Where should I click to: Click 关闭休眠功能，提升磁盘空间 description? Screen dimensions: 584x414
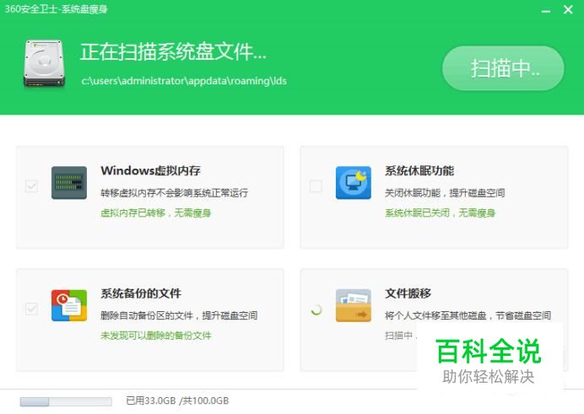(445, 193)
